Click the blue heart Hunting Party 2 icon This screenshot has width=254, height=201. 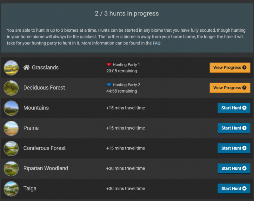(x=109, y=85)
